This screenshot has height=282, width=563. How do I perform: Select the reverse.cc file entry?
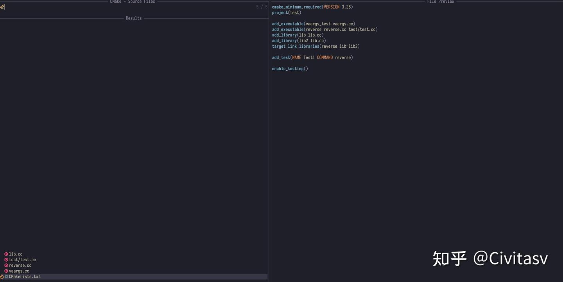click(20, 265)
